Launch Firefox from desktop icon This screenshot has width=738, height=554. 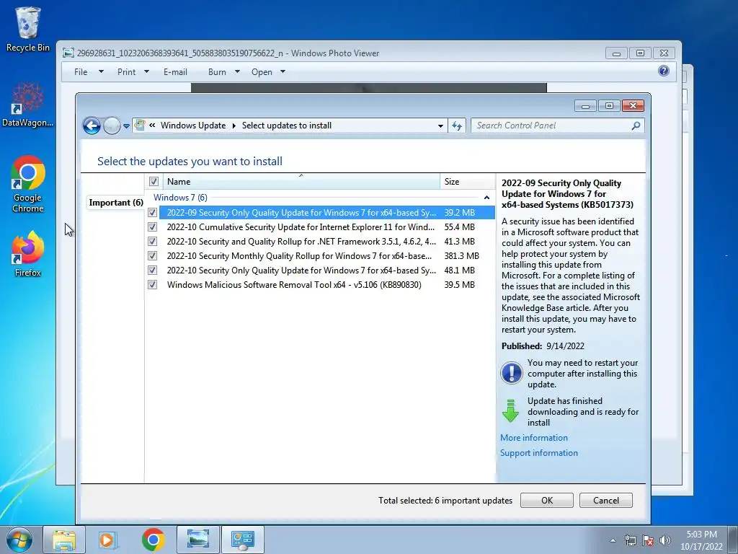(x=28, y=254)
